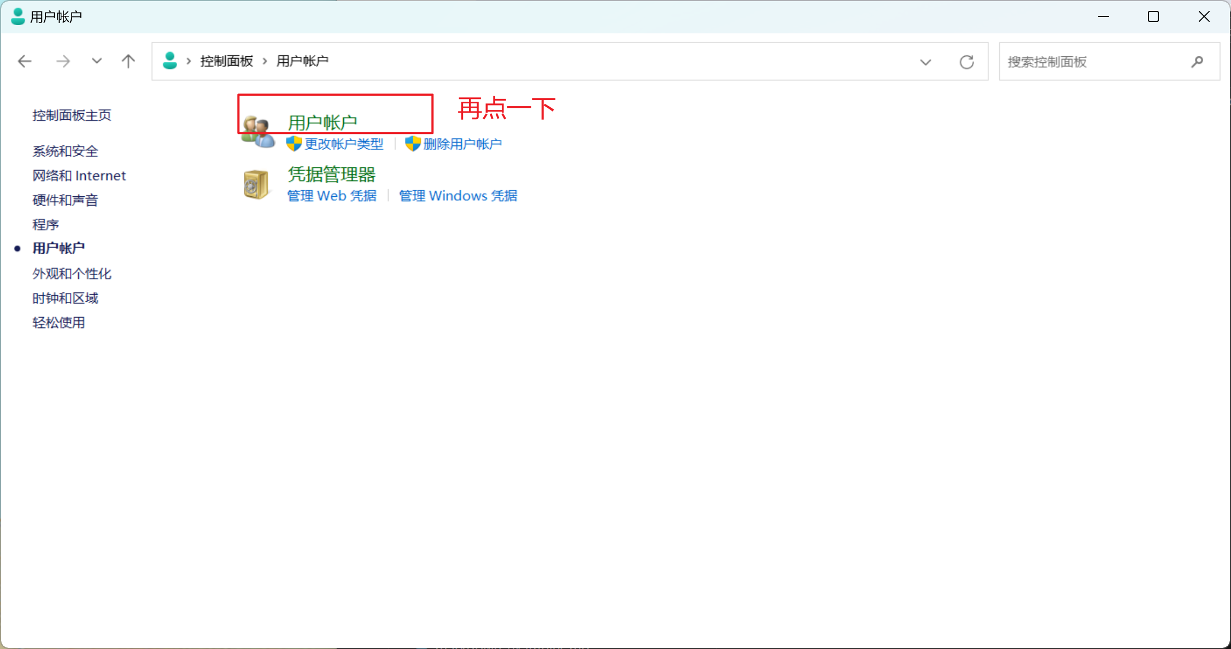Go up one level with up arrow
The height and width of the screenshot is (649, 1231).
coord(128,61)
